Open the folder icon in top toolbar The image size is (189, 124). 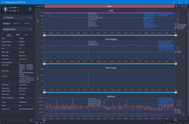(182, 6)
